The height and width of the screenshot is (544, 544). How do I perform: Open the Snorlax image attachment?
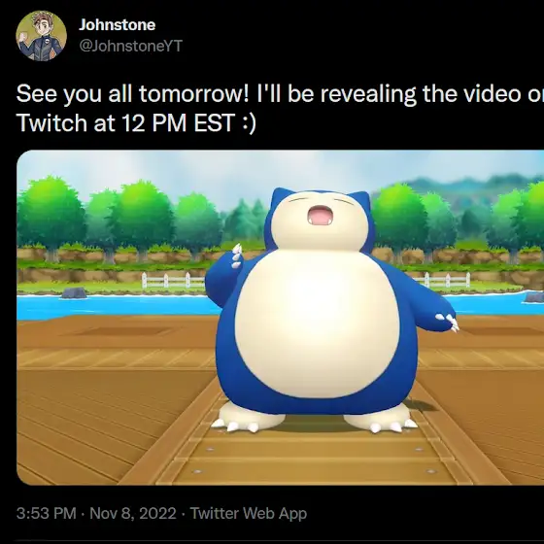coord(281,318)
